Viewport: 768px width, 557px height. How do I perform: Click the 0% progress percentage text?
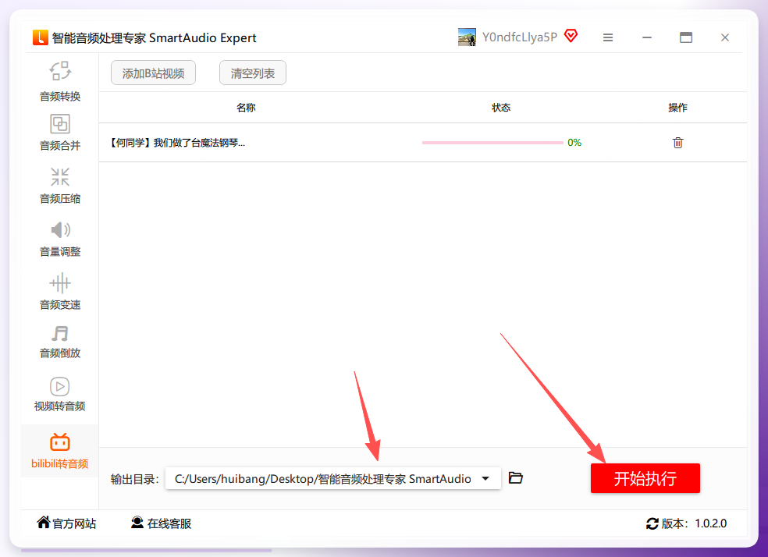pos(574,143)
